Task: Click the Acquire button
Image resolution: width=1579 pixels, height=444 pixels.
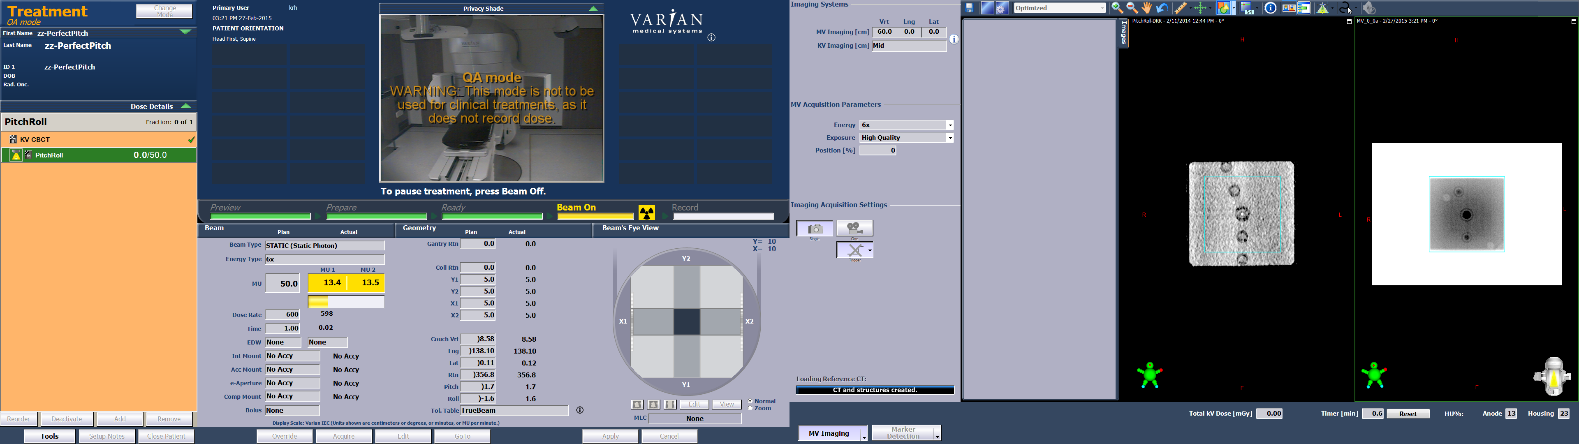Action: 343,435
